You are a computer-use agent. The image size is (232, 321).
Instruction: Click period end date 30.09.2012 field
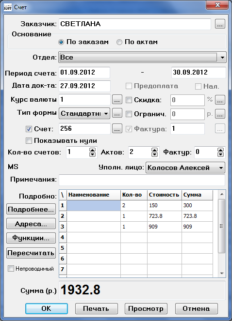pyautogui.click(x=199, y=72)
